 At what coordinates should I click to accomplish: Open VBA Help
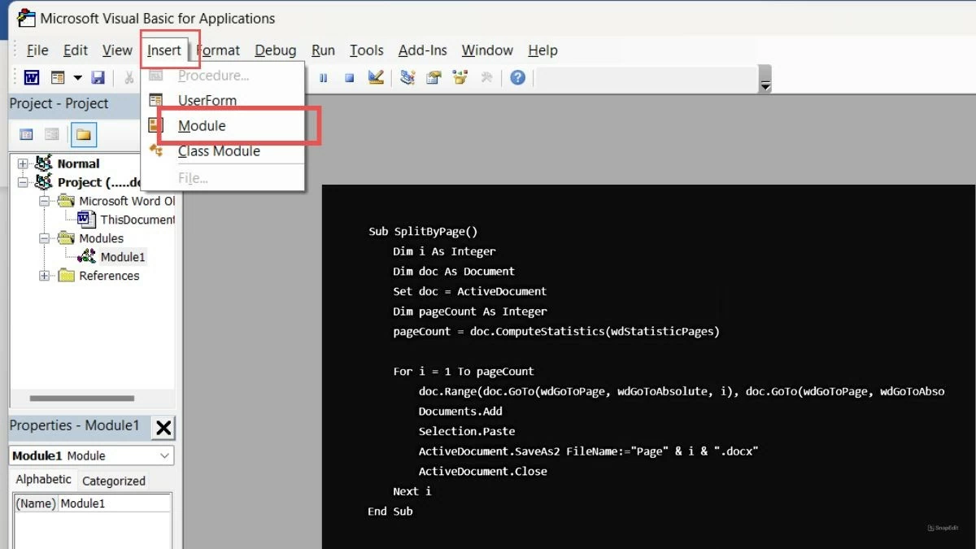point(518,77)
